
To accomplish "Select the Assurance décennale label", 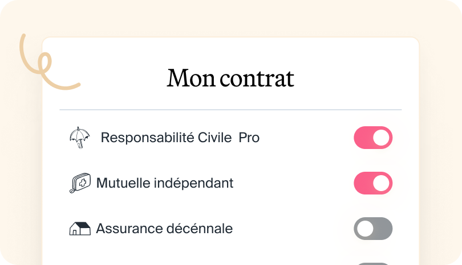I will coord(164,229).
